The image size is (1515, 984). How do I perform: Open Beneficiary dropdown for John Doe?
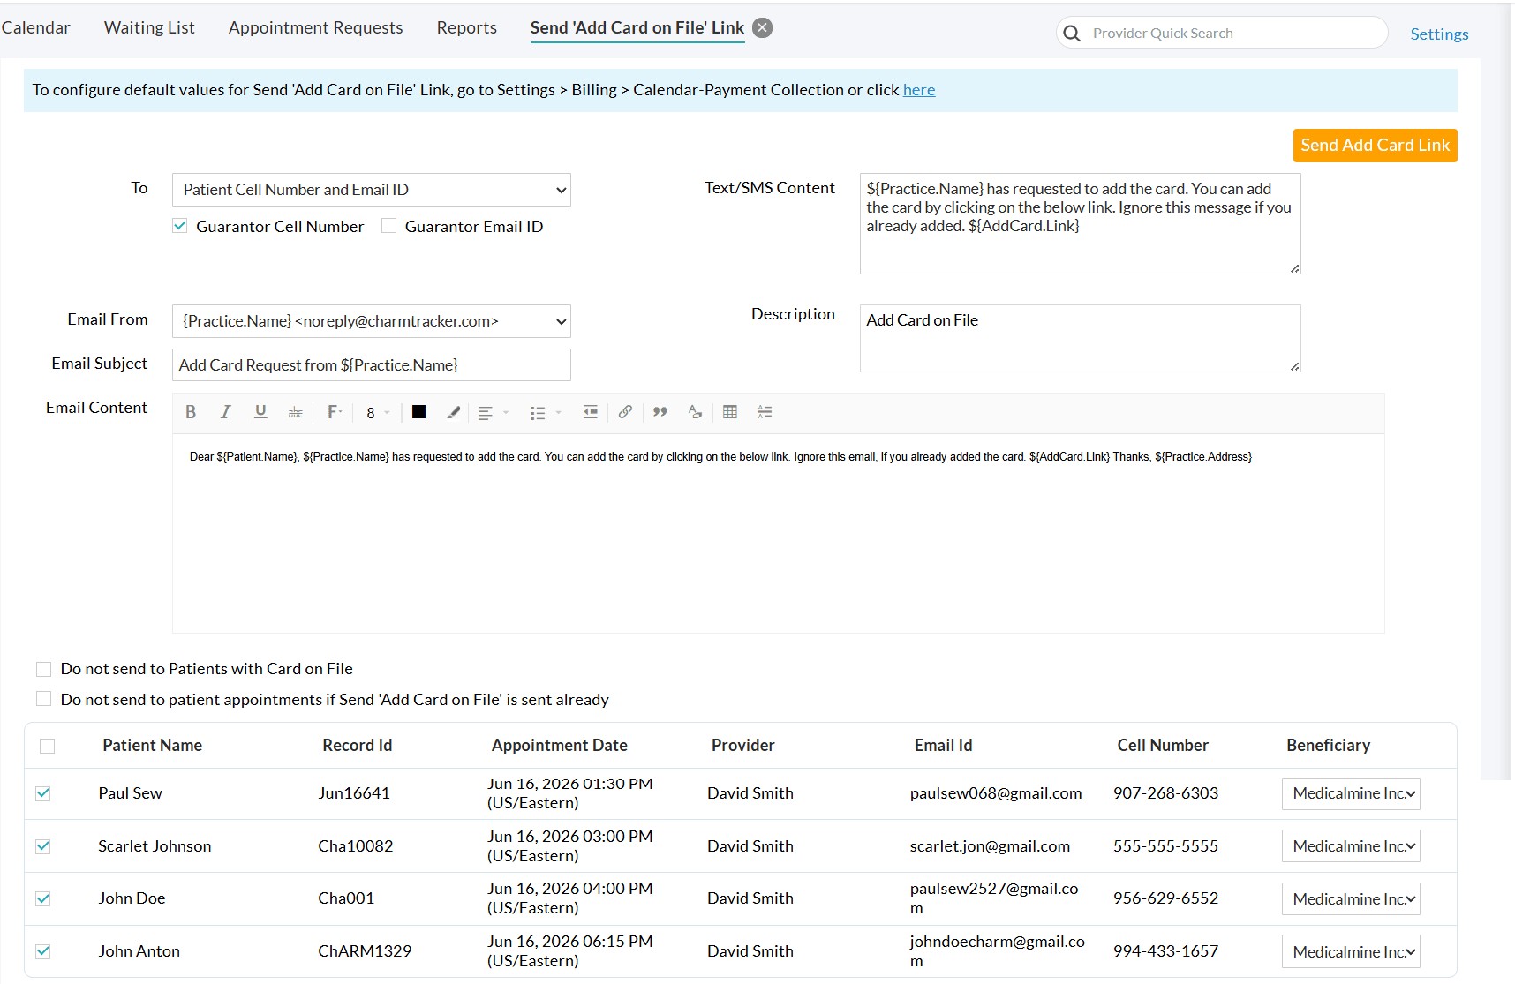pyautogui.click(x=1351, y=898)
